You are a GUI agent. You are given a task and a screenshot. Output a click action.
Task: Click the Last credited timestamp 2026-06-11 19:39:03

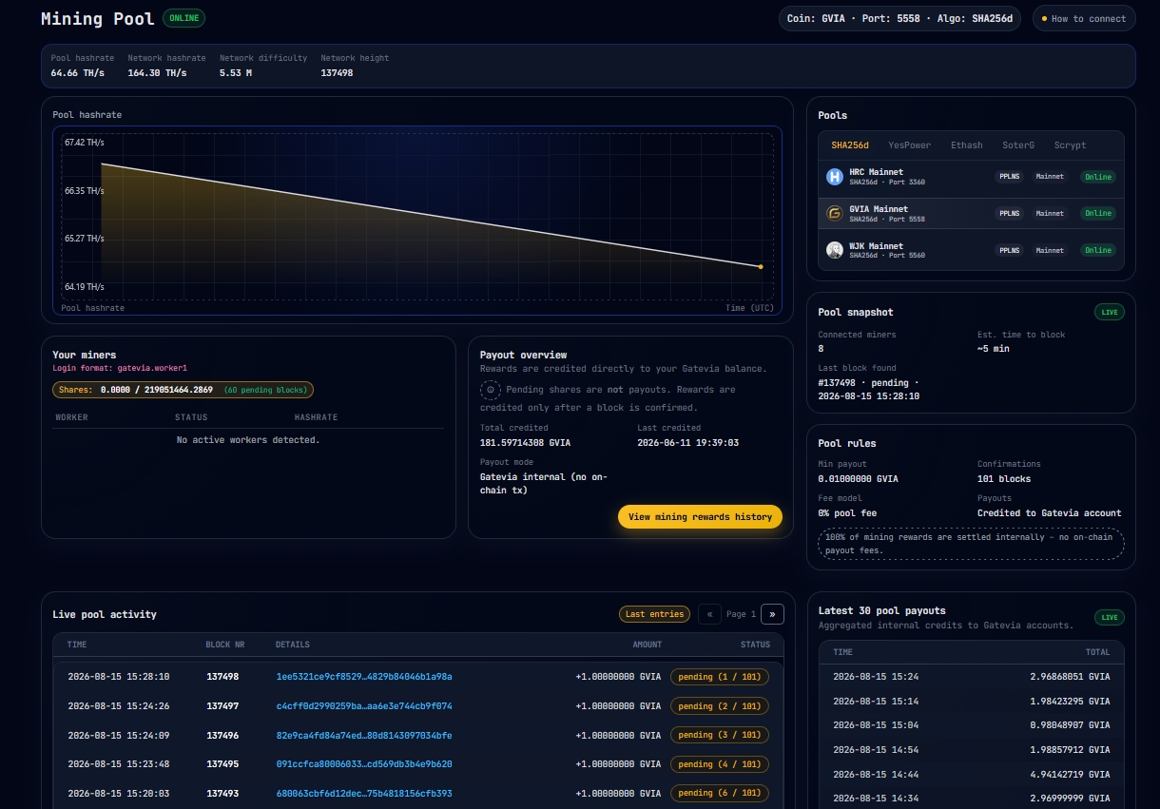pos(688,443)
